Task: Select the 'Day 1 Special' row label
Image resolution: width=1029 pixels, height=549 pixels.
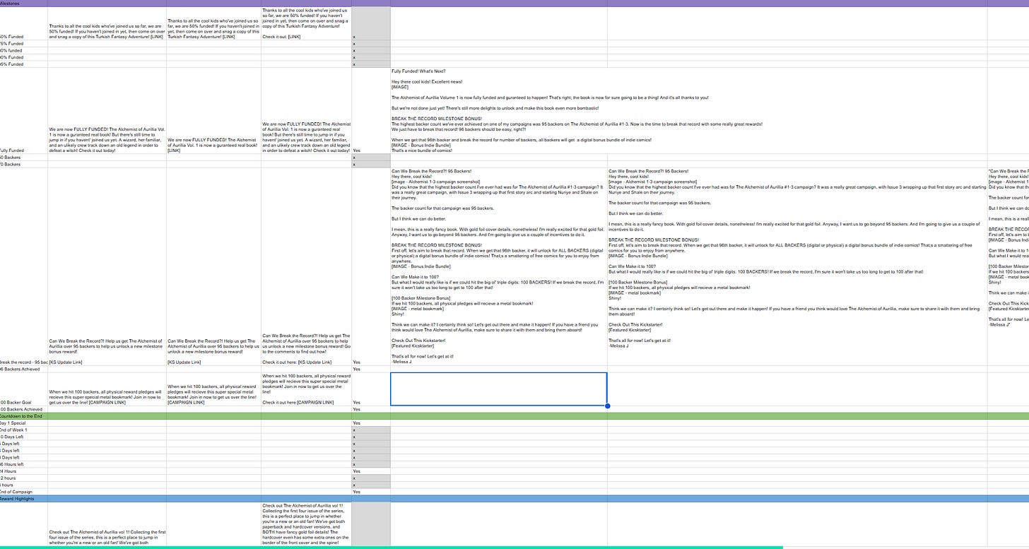Action: point(14,423)
